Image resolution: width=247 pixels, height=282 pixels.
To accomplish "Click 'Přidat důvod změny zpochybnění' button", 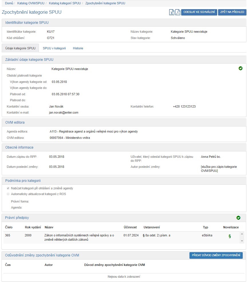I will 216,255.
